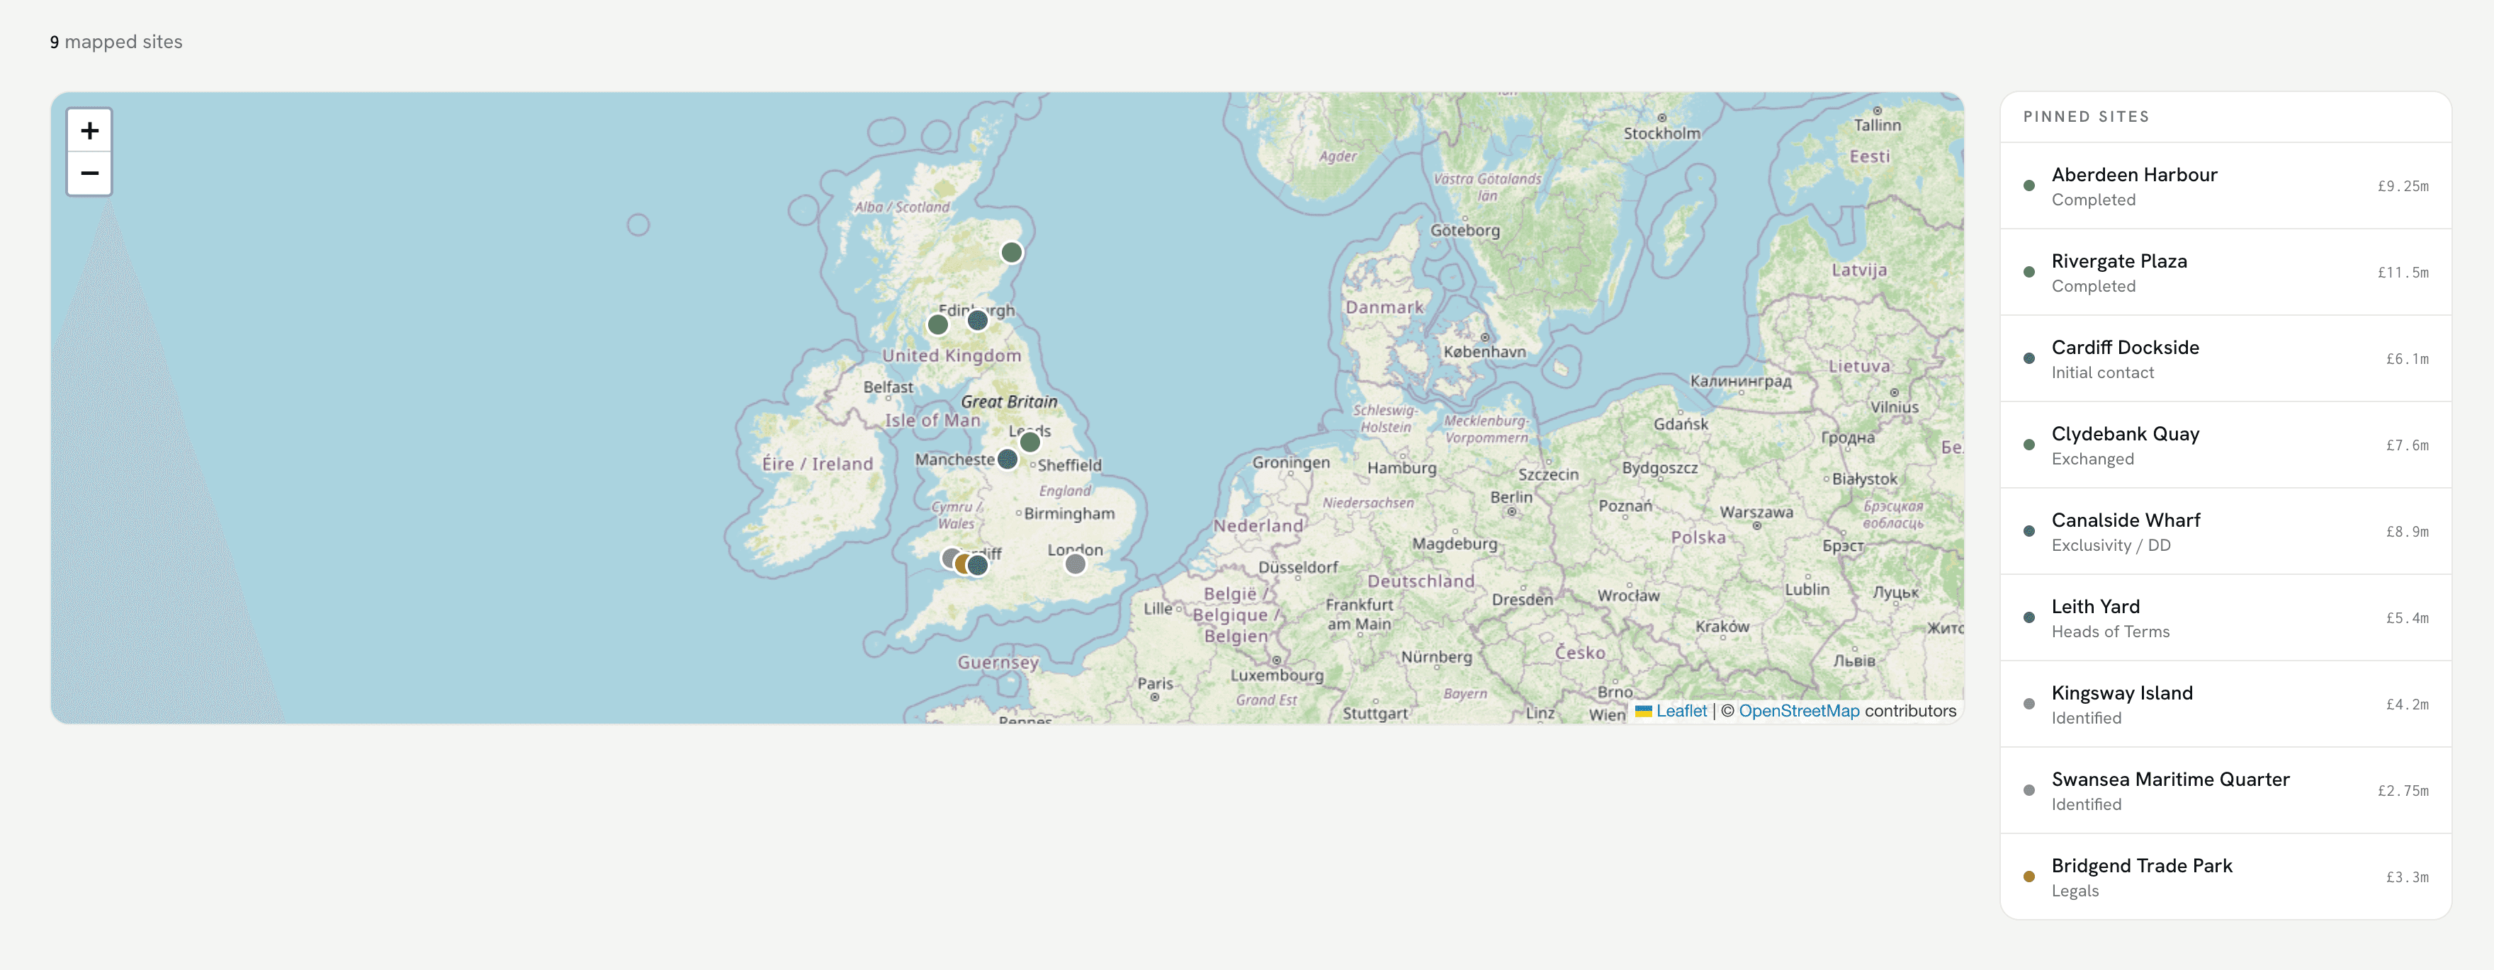Zoom in the map with plus button
The width and height of the screenshot is (2494, 970).
(x=89, y=130)
